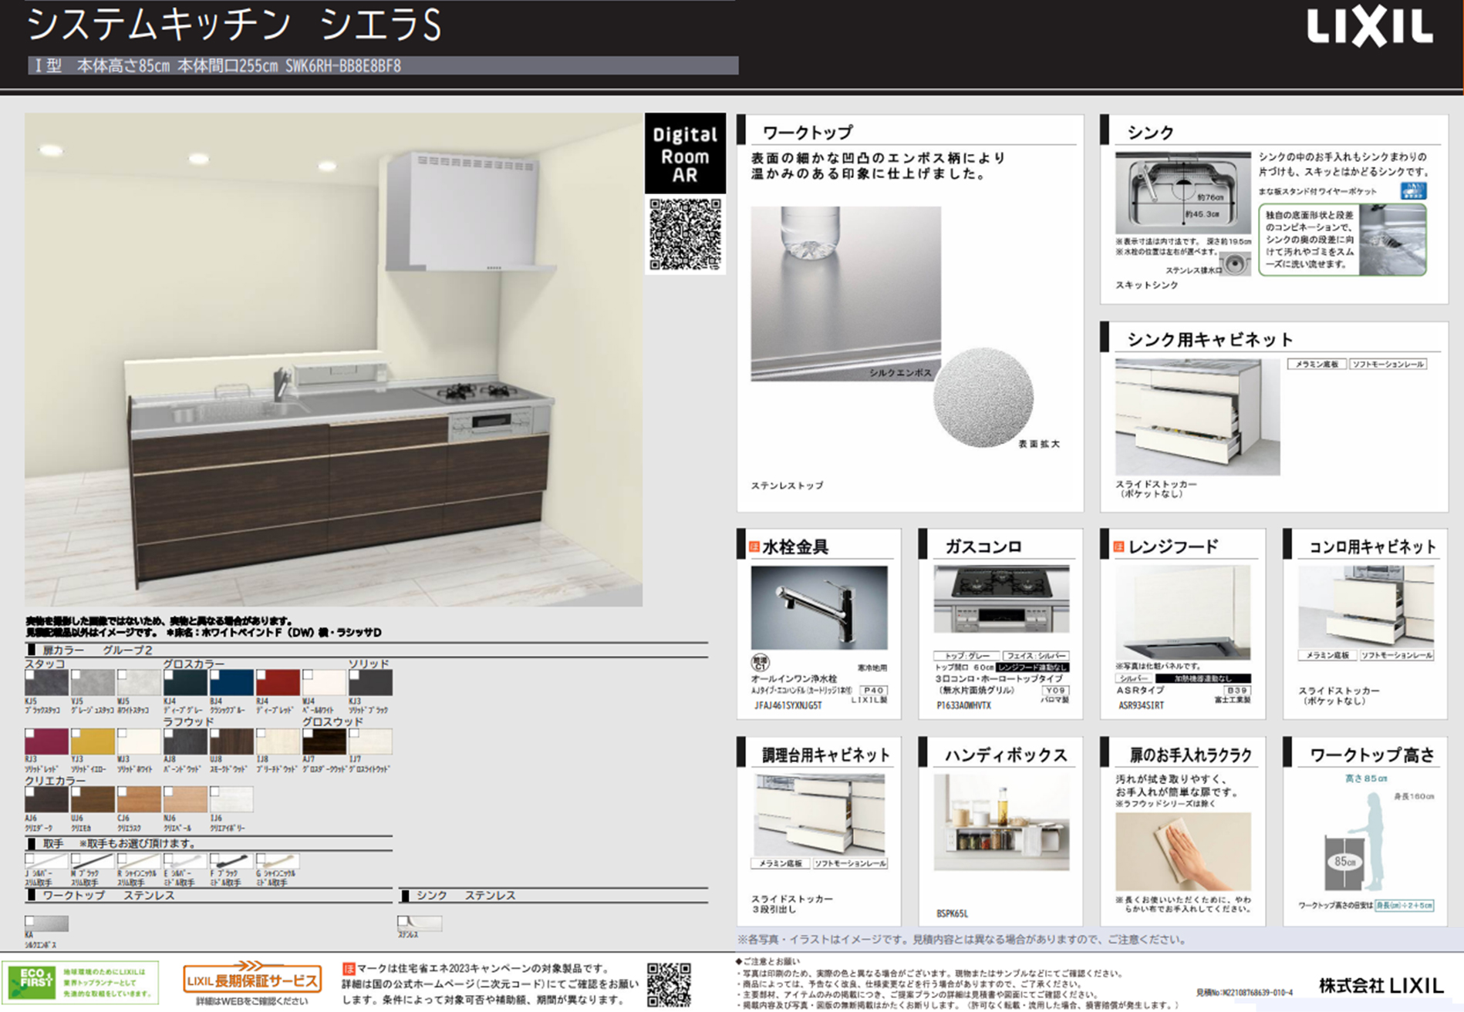Click the 'JFAJ461SYXNJG5T' faucet model number
This screenshot has height=1012, width=1464.
[788, 705]
